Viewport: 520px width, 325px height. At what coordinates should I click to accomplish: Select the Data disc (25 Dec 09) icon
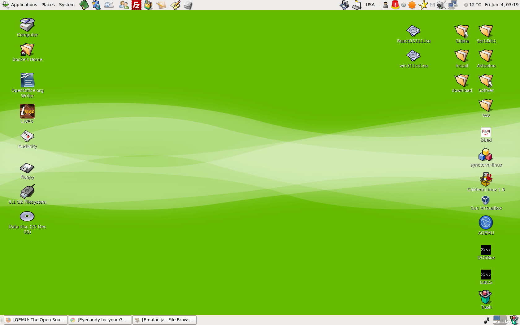click(27, 222)
